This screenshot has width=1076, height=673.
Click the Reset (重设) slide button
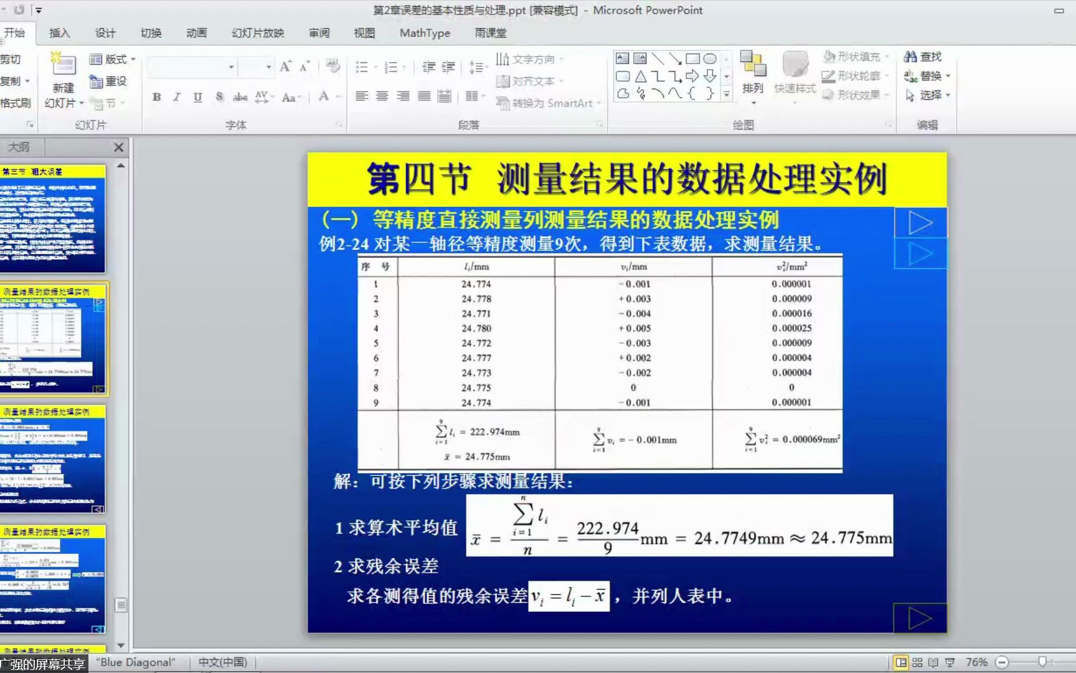[x=108, y=81]
